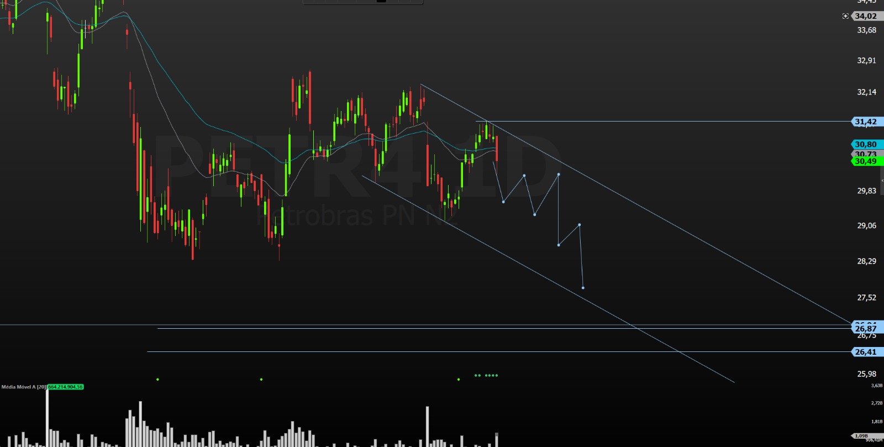The image size is (884, 447).
Task: Click the crosshair icon beside the 34,02 tag
Action: click(845, 16)
